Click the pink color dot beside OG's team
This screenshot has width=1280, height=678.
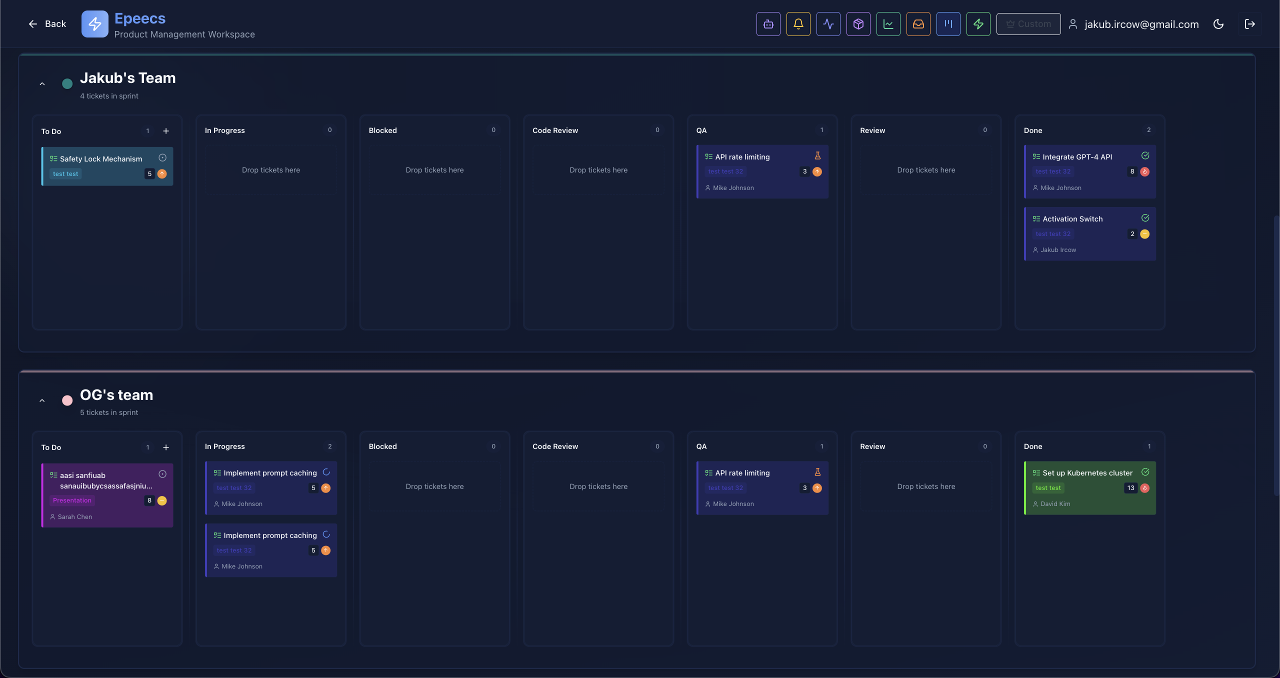click(67, 400)
